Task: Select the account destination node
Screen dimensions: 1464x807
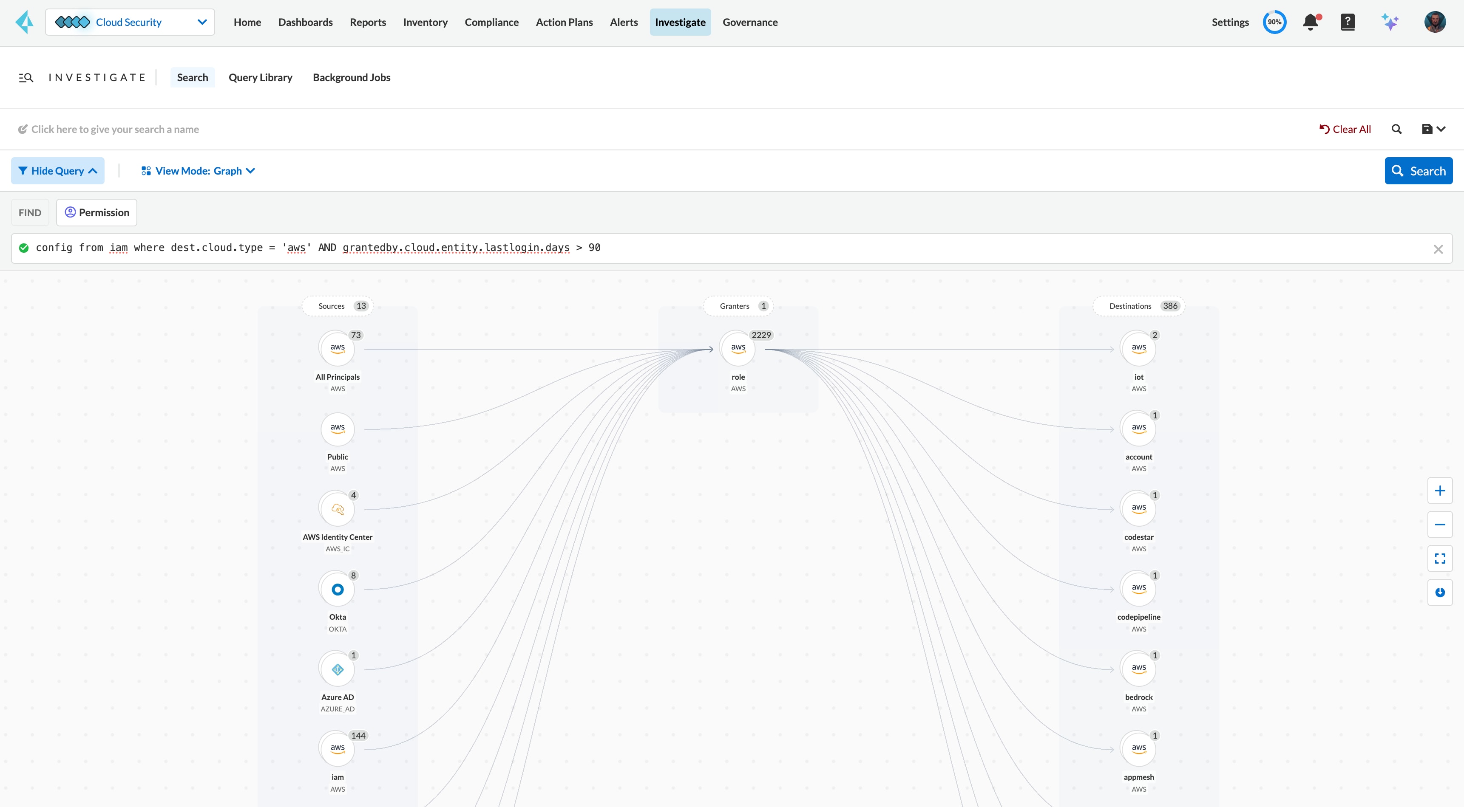Action: [1138, 429]
